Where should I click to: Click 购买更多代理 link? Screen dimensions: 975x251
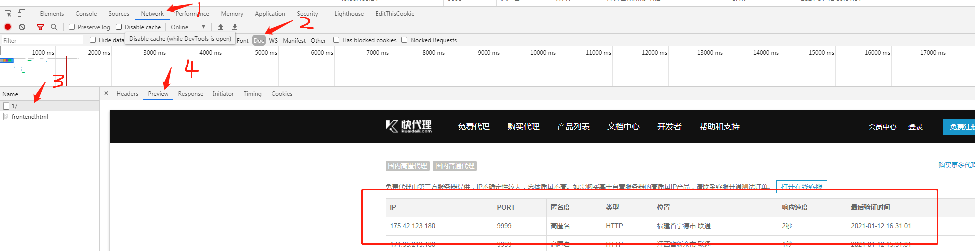pyautogui.click(x=956, y=165)
